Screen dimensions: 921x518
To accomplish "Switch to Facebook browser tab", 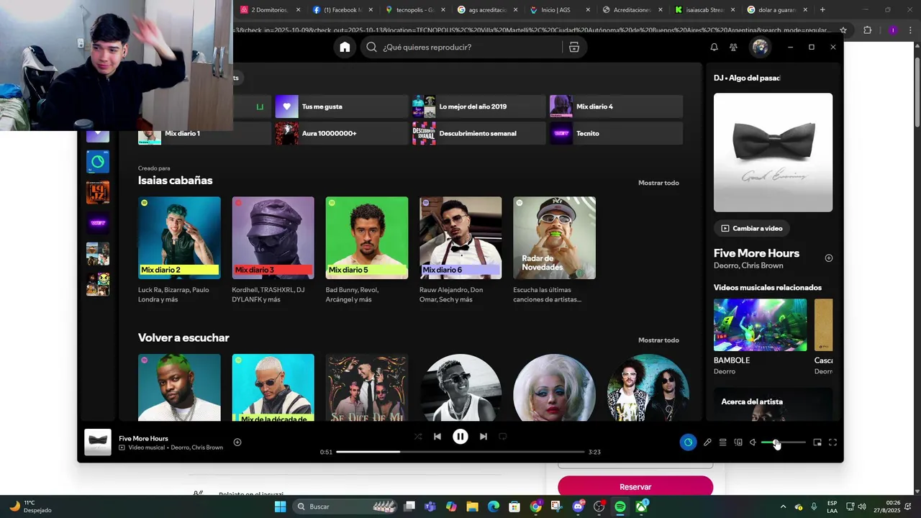I will click(x=343, y=10).
